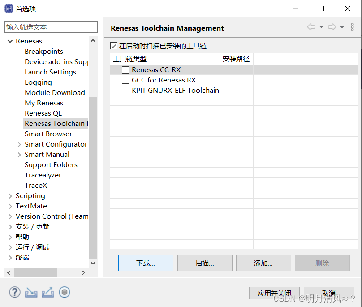Image resolution: width=362 pixels, height=307 pixels.
Task: Select Module Download item
Action: 55,93
